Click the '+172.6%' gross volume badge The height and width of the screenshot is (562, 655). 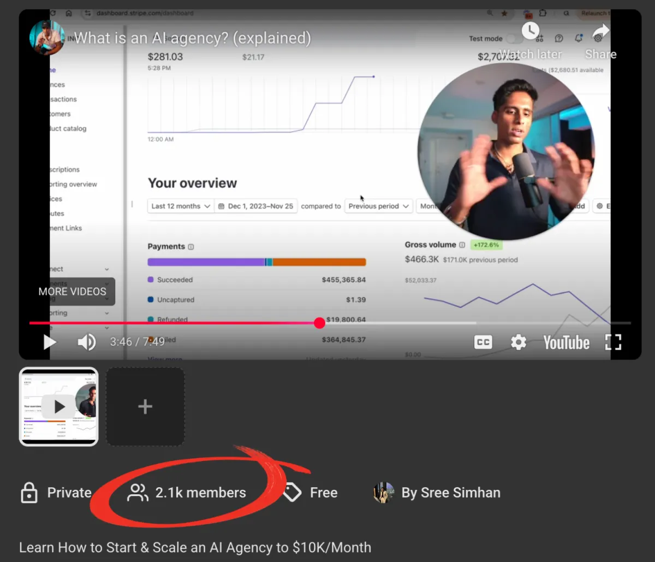point(487,245)
